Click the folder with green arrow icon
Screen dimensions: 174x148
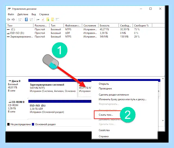coord(48,20)
